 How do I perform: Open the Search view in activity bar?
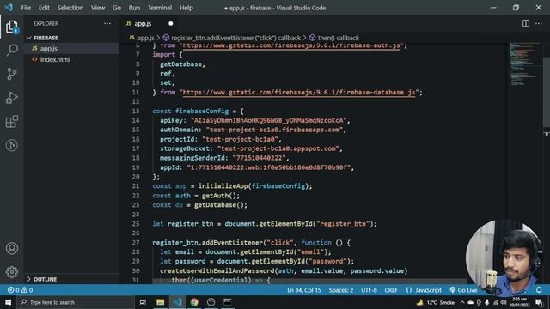(11, 50)
